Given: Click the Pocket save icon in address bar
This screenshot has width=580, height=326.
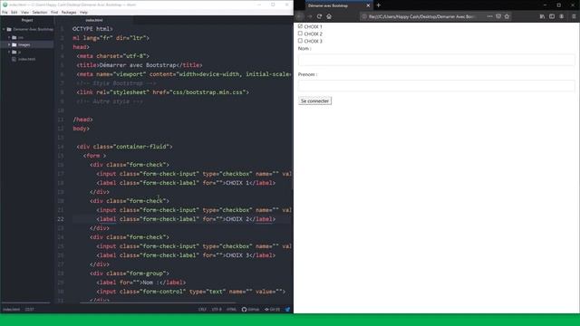Looking at the screenshot, I should coord(498,16).
